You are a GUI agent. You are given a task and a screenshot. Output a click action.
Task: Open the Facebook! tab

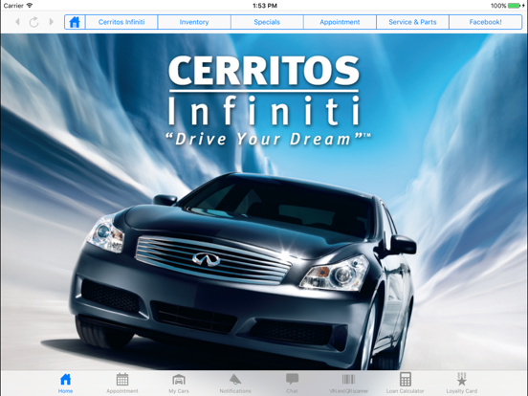tap(486, 22)
